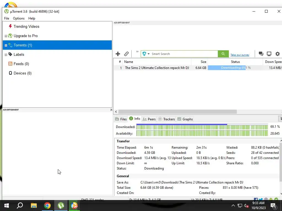Click the green search magnifier button
This screenshot has height=211, width=282.
coord(223,54)
